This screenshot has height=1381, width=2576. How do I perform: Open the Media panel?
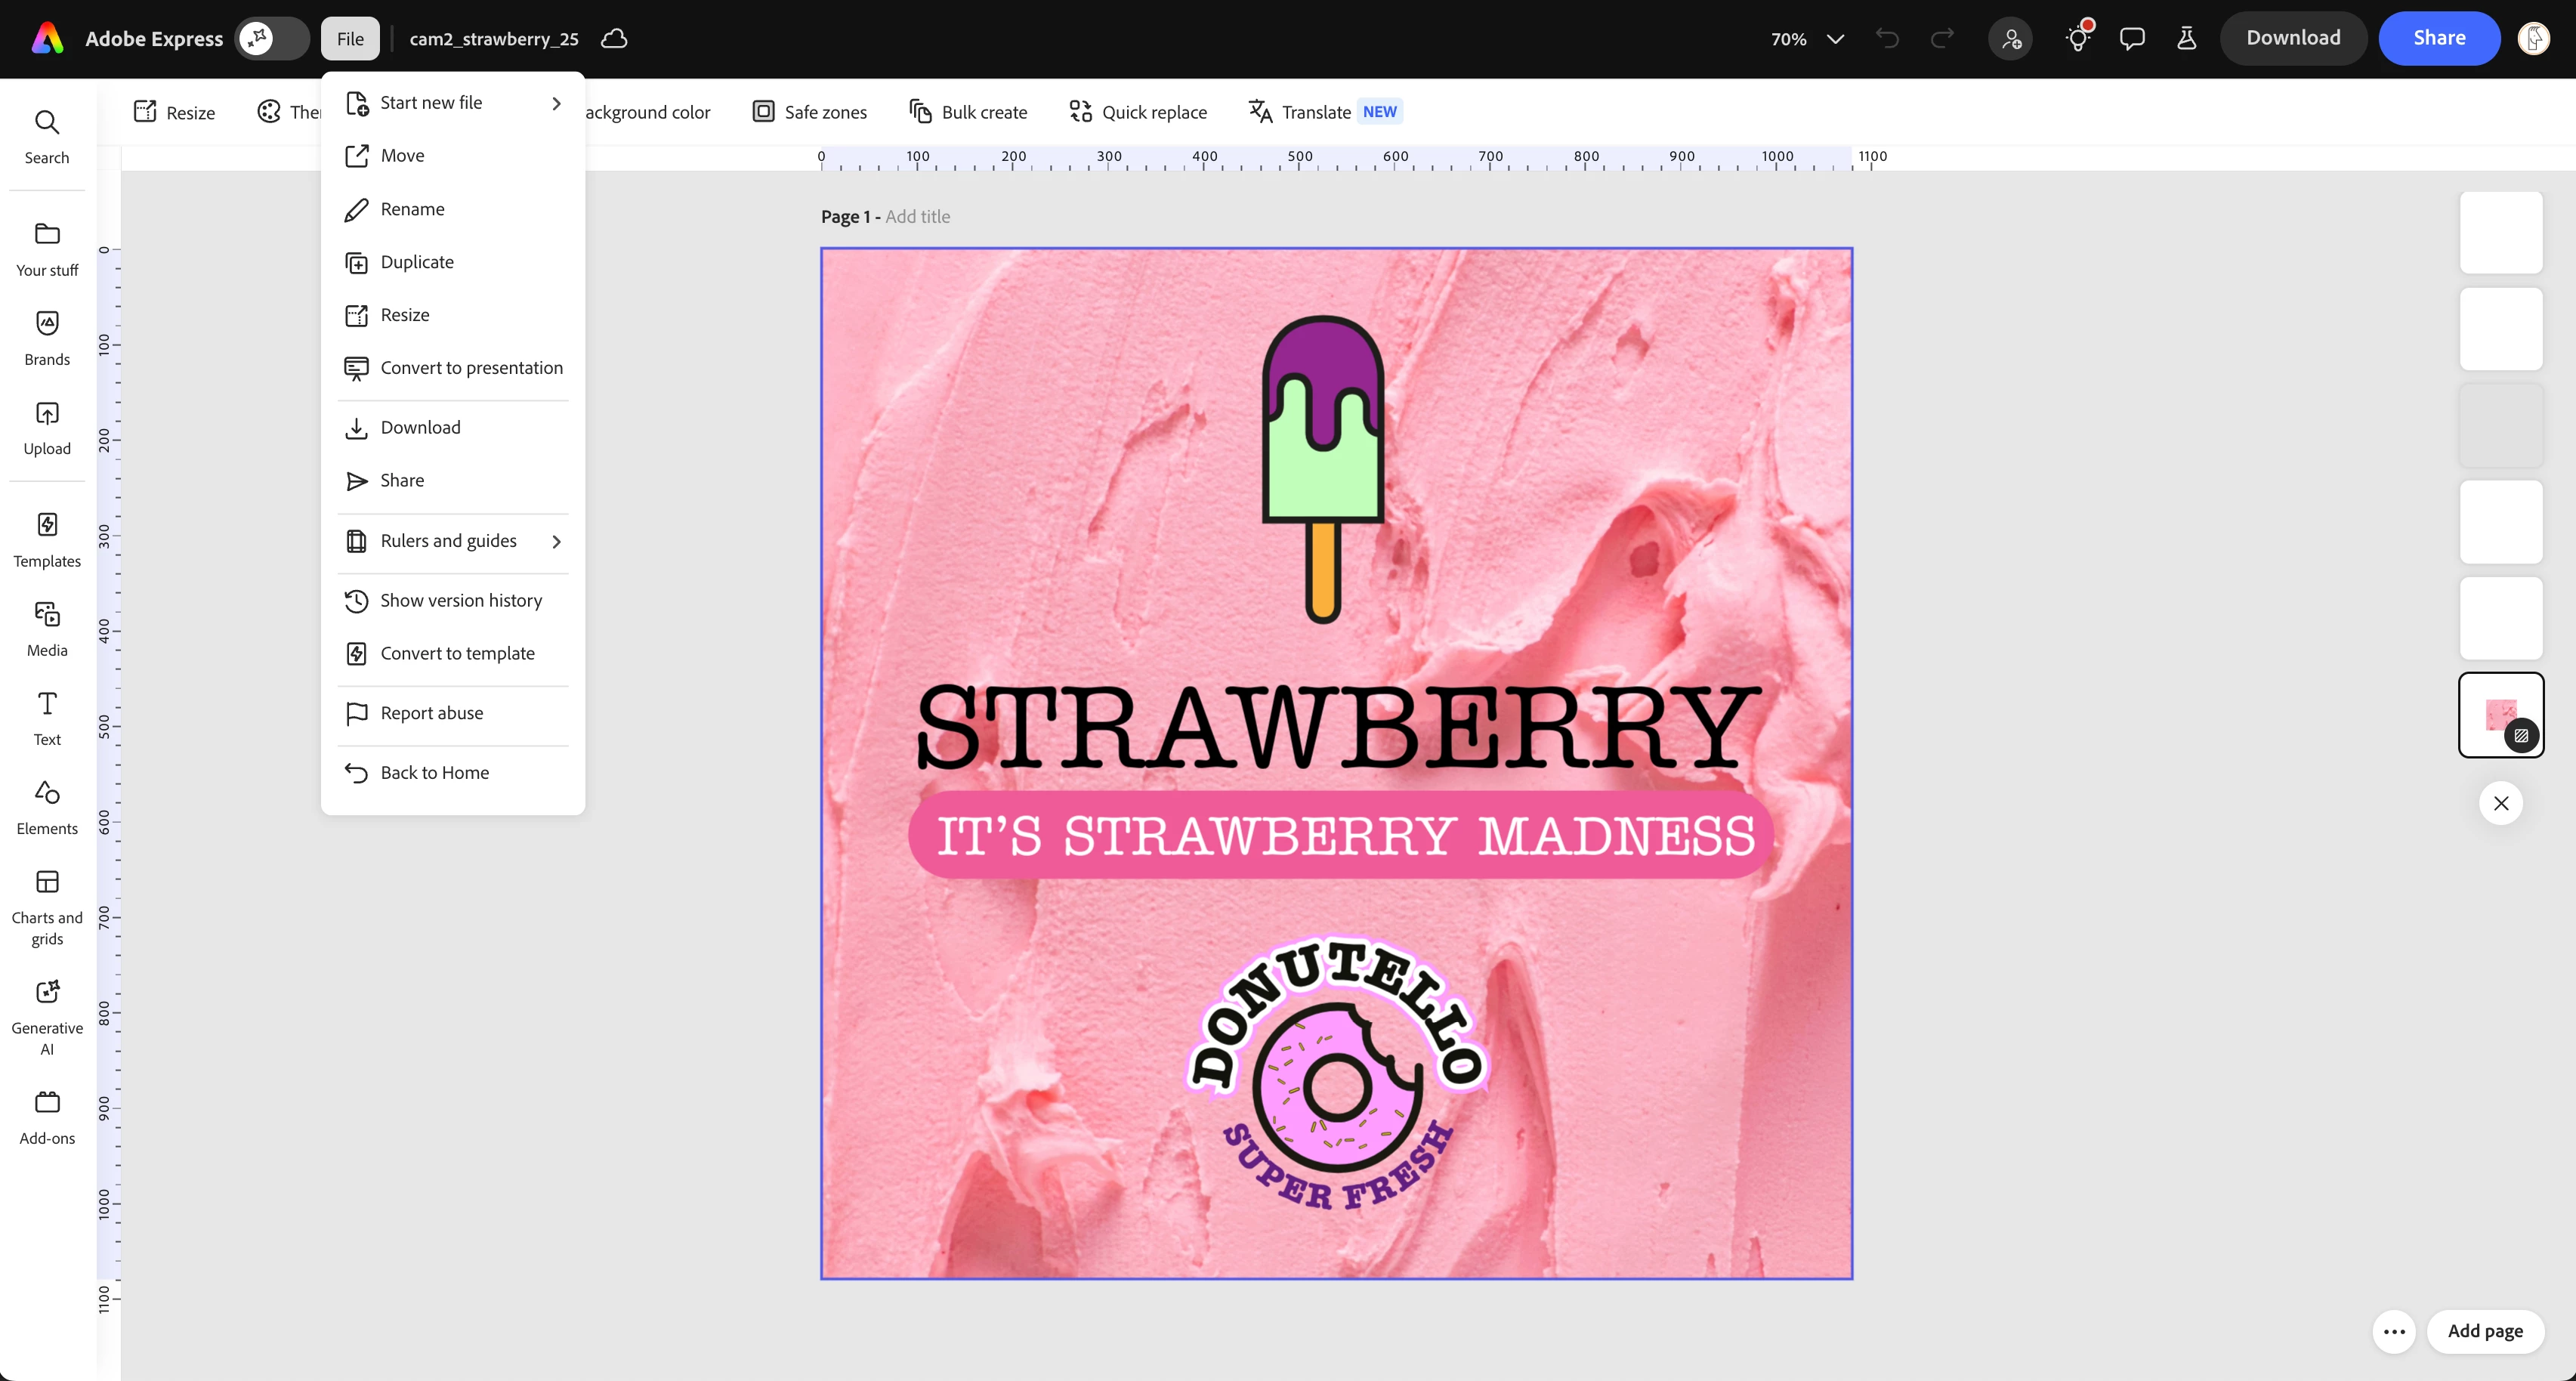click(x=47, y=629)
